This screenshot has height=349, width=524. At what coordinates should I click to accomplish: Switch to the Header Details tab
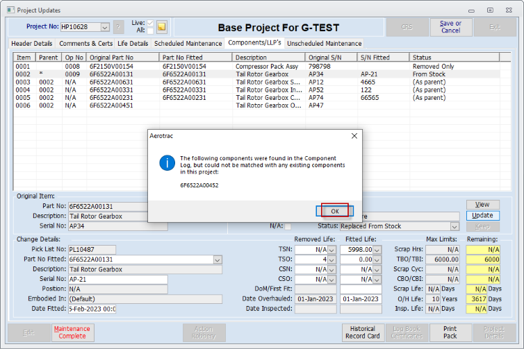pos(32,44)
